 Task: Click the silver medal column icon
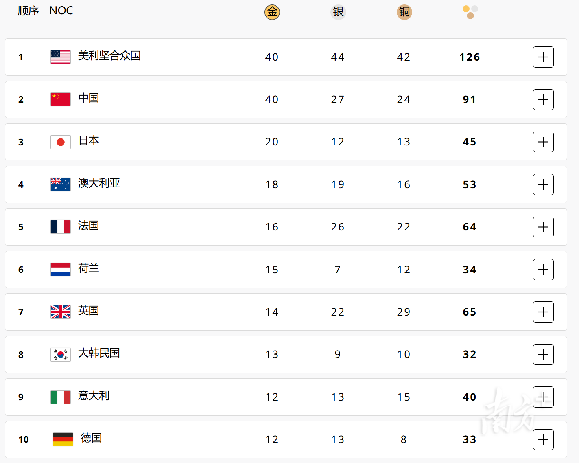pyautogui.click(x=338, y=12)
